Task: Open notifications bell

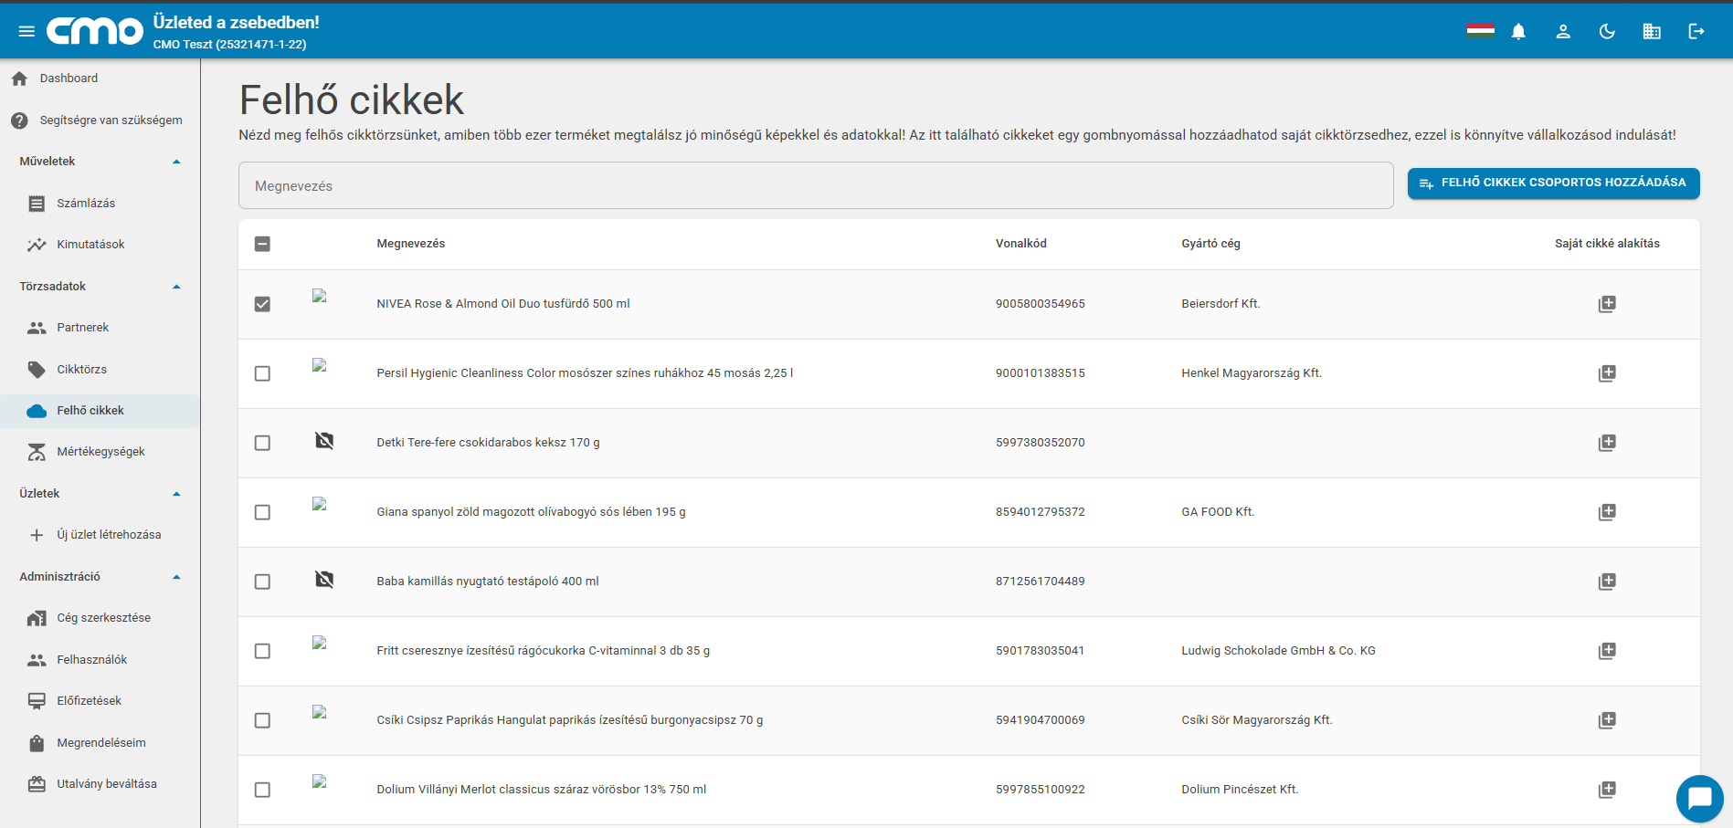Action: coord(1518,32)
